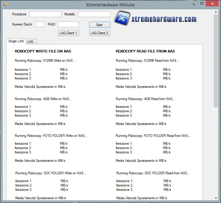Focus the Produttore text field
221x203 pixels.
[x=46, y=14]
